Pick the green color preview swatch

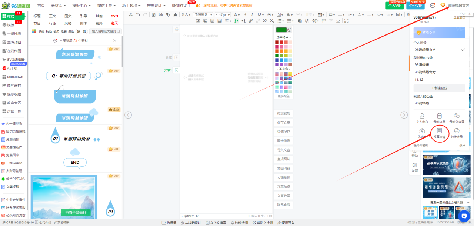click(x=281, y=30)
